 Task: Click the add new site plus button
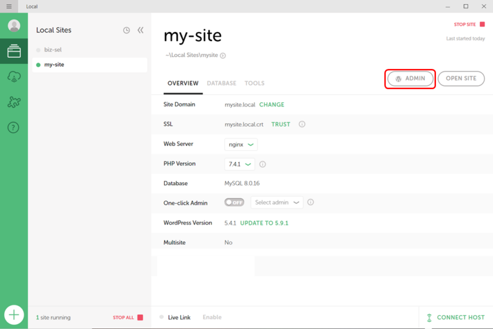[14, 315]
